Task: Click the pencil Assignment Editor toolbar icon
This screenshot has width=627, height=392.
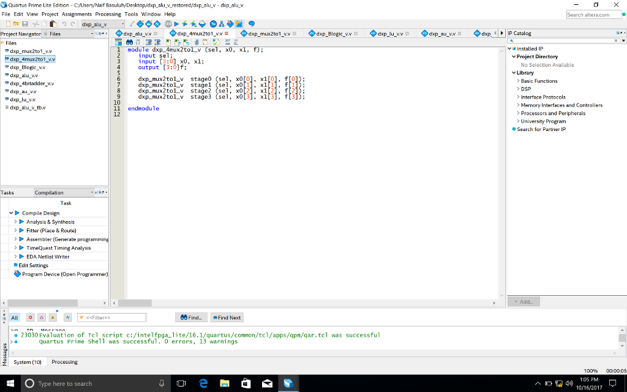Action: tap(131, 24)
